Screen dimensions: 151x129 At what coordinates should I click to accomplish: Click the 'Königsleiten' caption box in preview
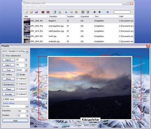90,120
